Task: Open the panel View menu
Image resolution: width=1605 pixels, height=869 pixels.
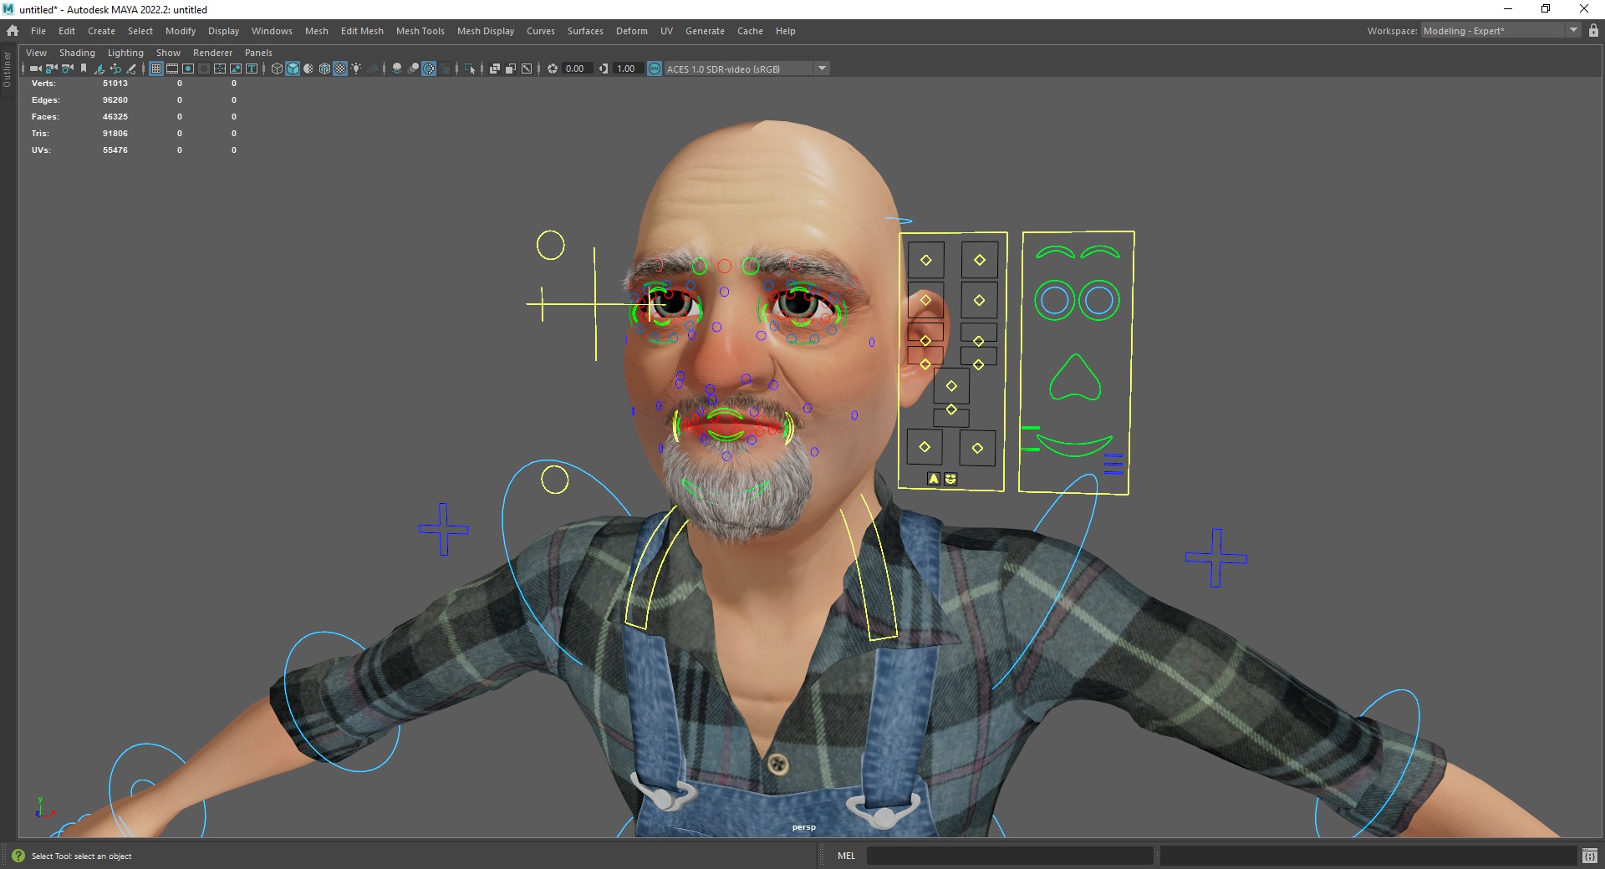Action: pos(36,53)
